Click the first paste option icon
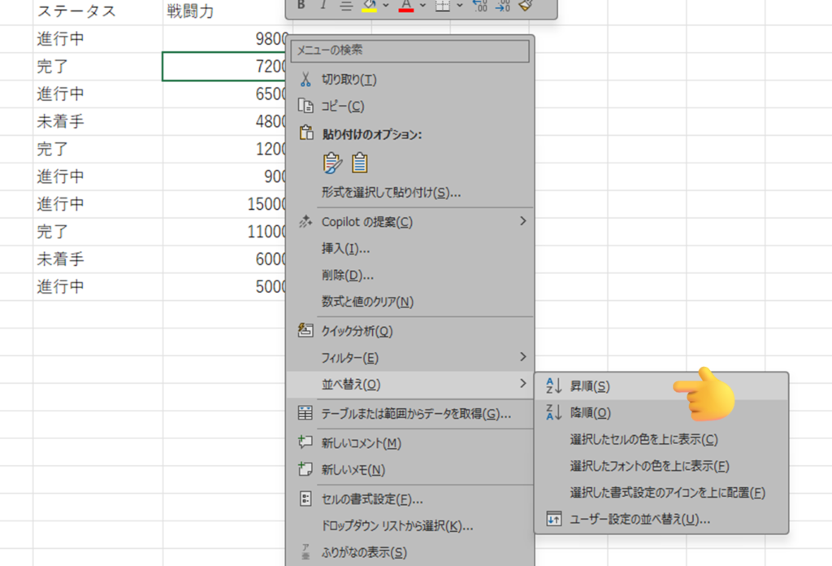Image resolution: width=832 pixels, height=566 pixels. (332, 163)
